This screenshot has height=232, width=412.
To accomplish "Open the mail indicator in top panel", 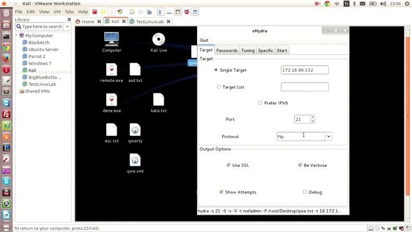I will [x=362, y=3].
